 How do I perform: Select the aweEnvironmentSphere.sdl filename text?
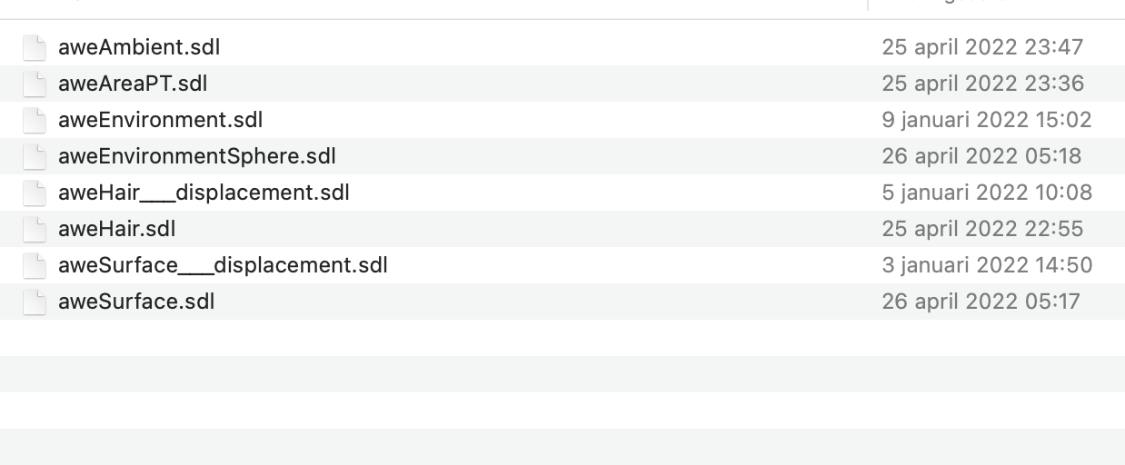(x=197, y=156)
